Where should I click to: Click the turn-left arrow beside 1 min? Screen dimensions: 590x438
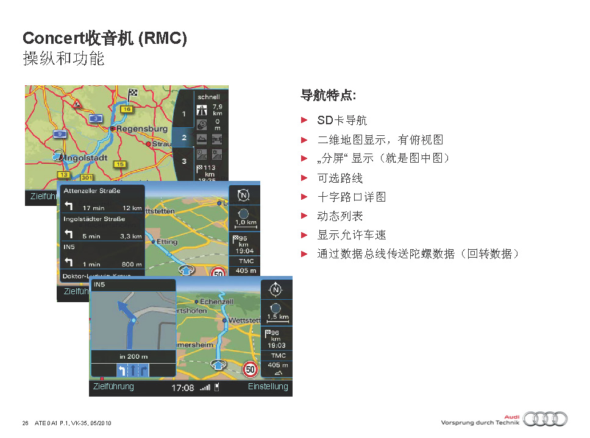tap(68, 262)
